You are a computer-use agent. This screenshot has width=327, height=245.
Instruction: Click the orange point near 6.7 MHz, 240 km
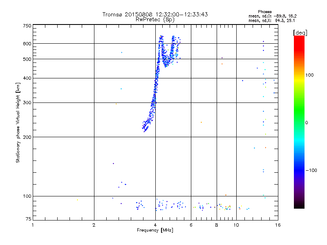coord(201,122)
